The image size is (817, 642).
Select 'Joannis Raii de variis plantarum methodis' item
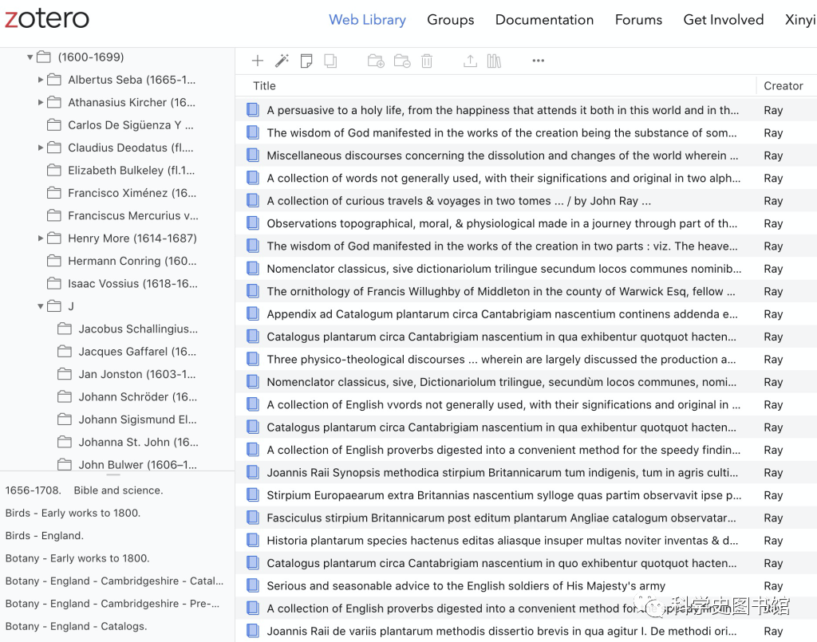[527, 631]
